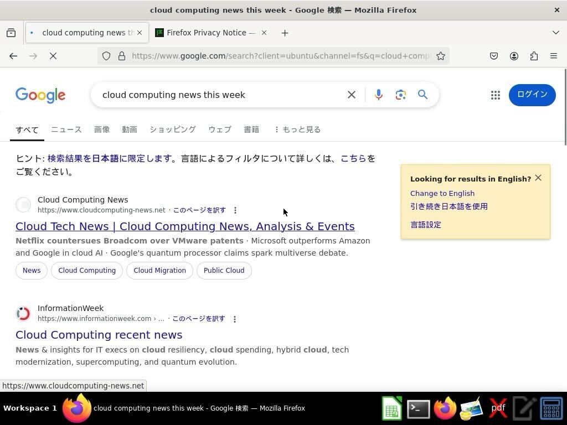The height and width of the screenshot is (425, 567).
Task: Go forward one page
Action: tap(33, 56)
